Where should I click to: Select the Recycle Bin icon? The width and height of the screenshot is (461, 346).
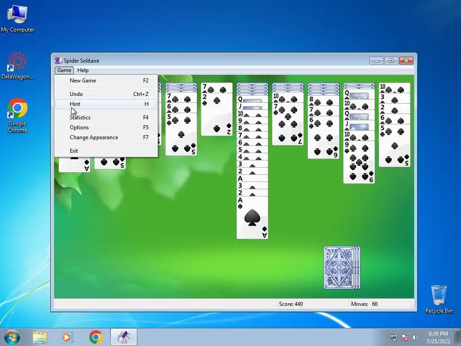[438, 299]
